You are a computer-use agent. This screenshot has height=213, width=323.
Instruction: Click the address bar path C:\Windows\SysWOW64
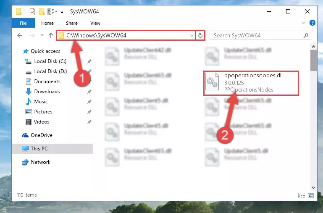pyautogui.click(x=96, y=35)
